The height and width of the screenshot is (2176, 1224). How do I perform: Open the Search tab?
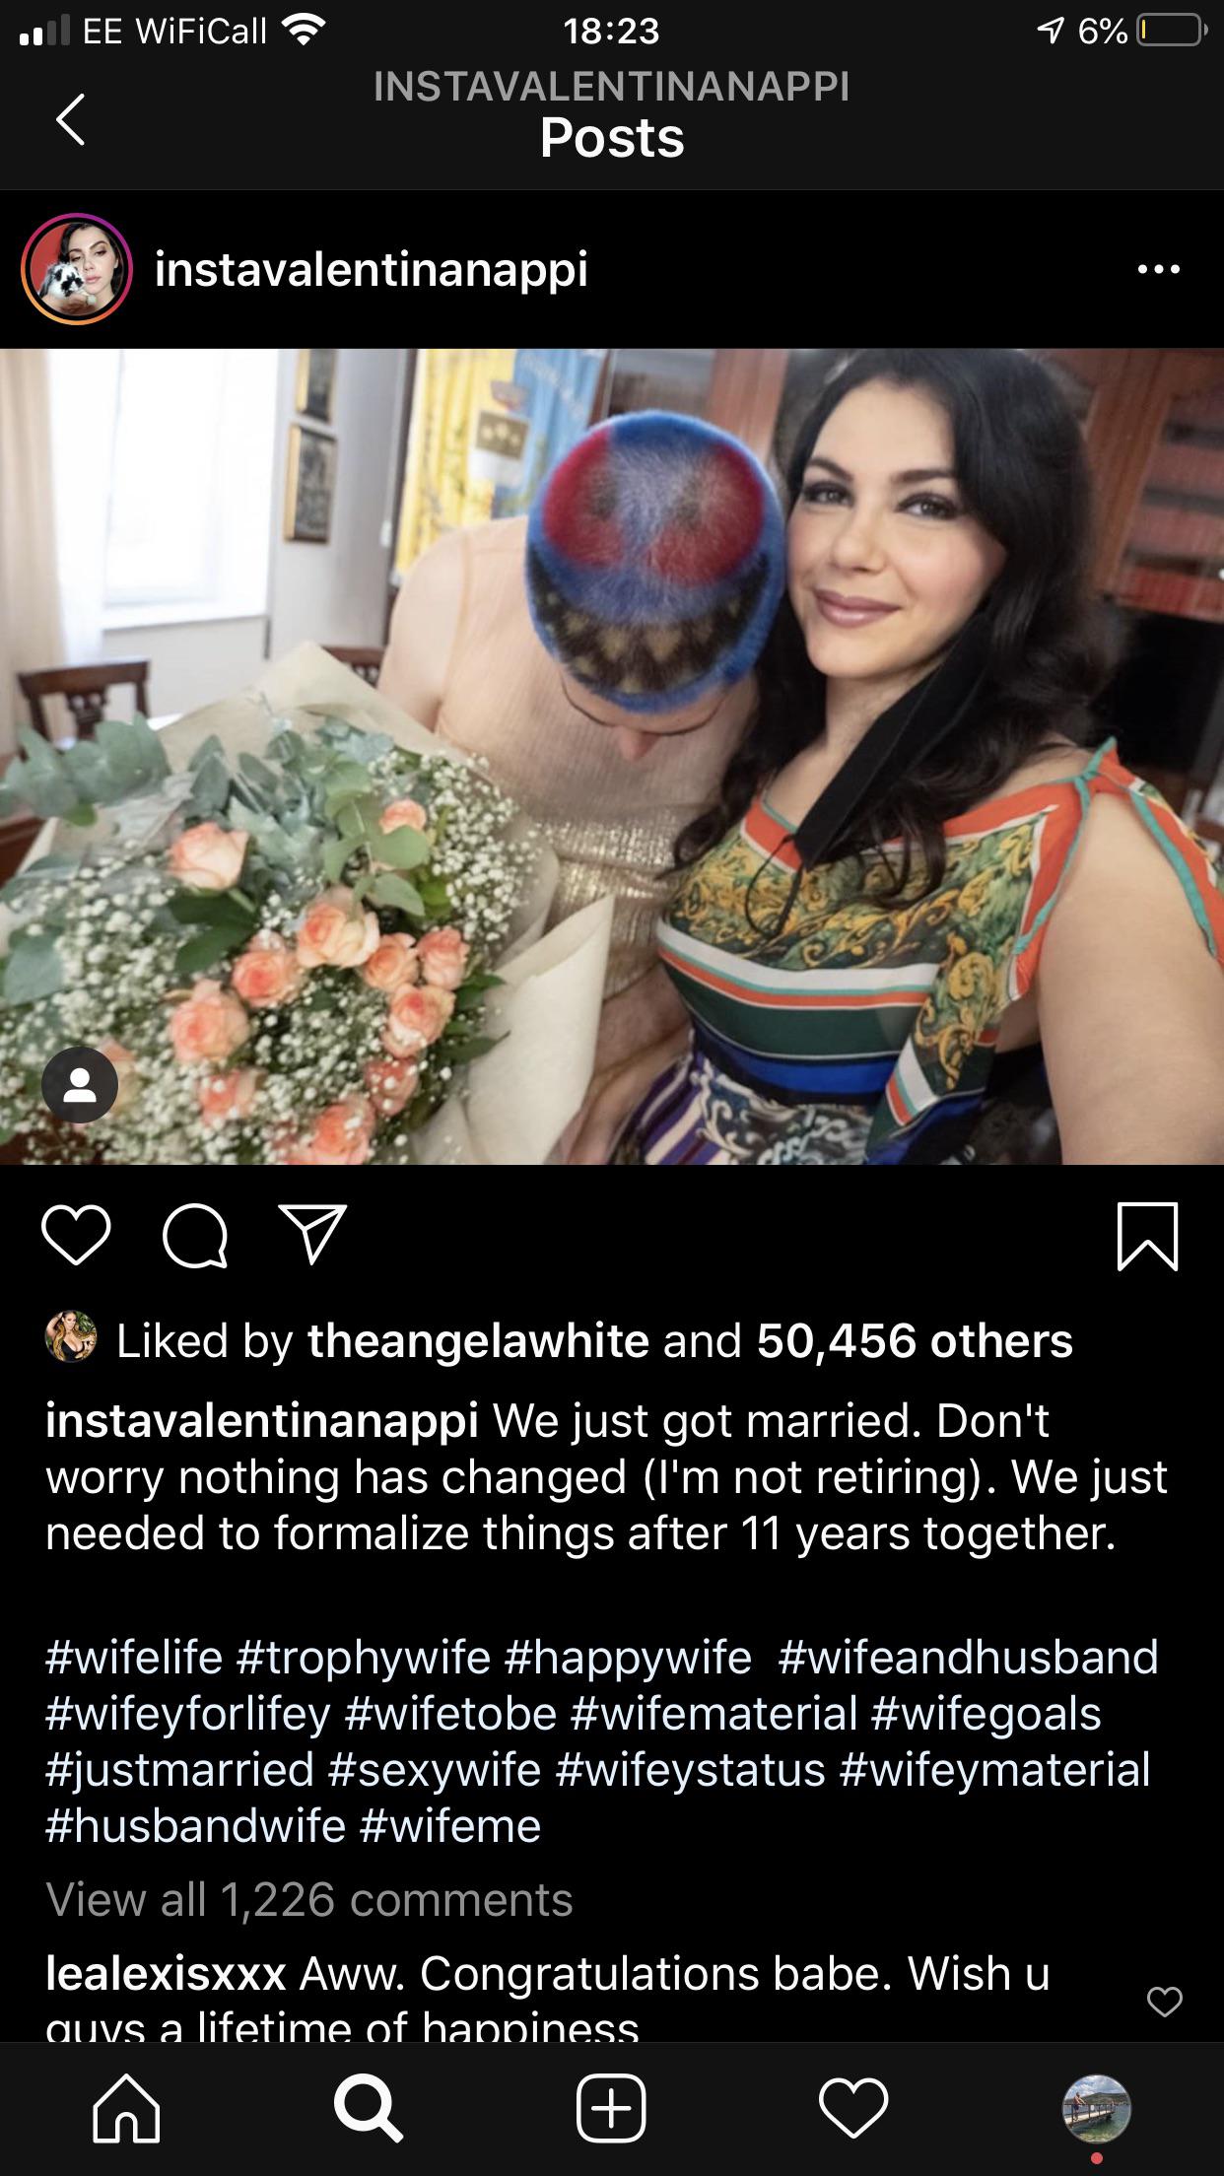tap(368, 2109)
